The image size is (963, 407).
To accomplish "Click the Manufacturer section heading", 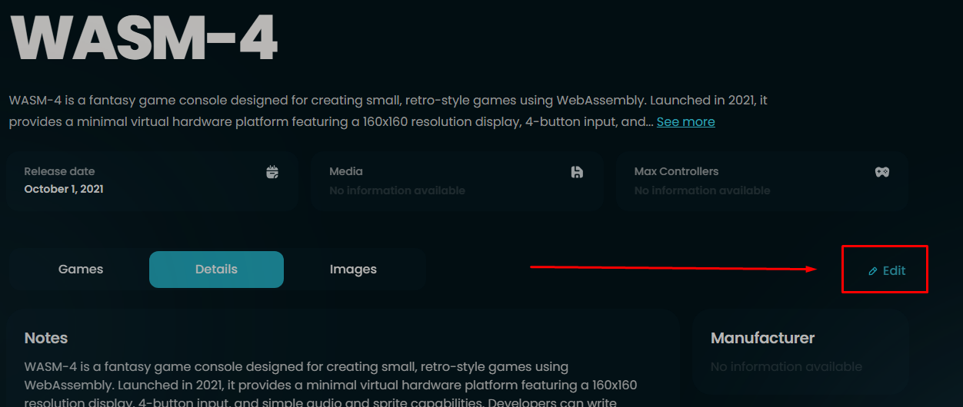I will pyautogui.click(x=762, y=338).
